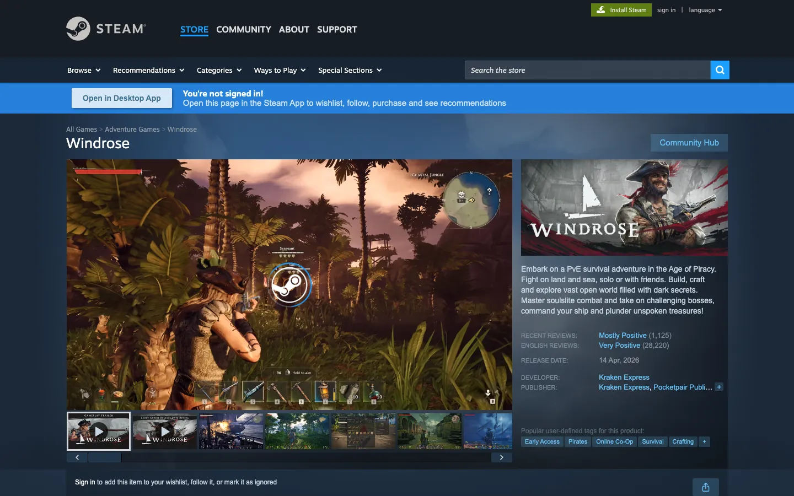Select the Crafting tag
This screenshot has width=794, height=496.
683,441
